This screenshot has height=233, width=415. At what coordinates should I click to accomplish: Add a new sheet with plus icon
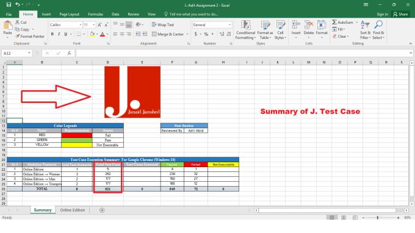click(102, 210)
